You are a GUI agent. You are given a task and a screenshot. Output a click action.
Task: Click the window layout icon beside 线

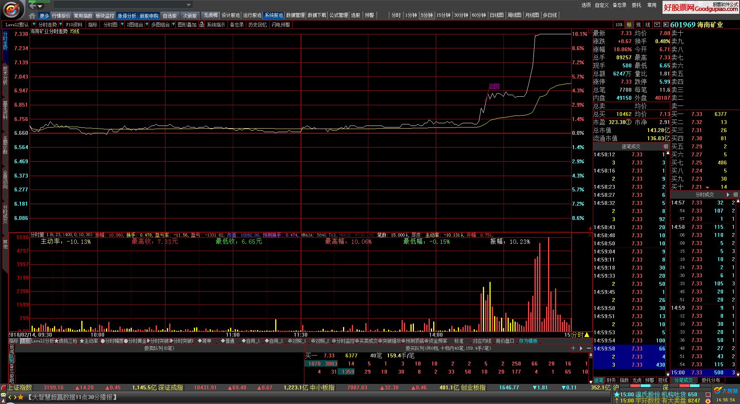[657, 25]
